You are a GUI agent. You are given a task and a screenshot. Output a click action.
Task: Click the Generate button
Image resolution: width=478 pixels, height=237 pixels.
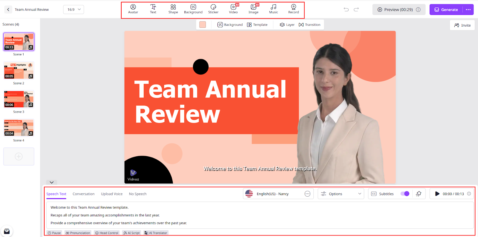click(x=446, y=10)
